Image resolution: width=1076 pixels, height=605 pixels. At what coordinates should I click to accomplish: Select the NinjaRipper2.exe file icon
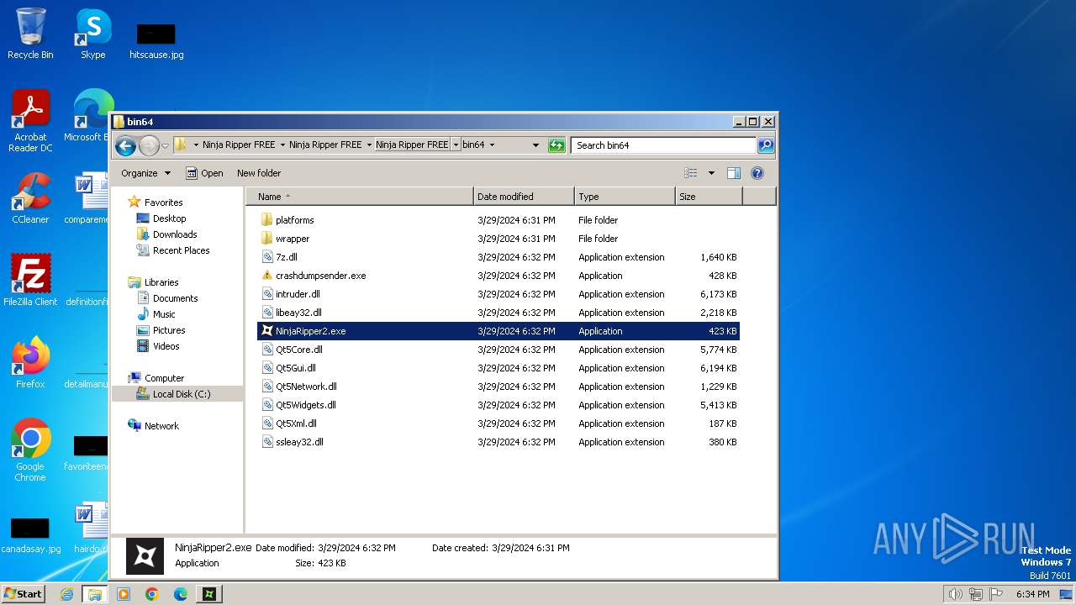coord(266,331)
